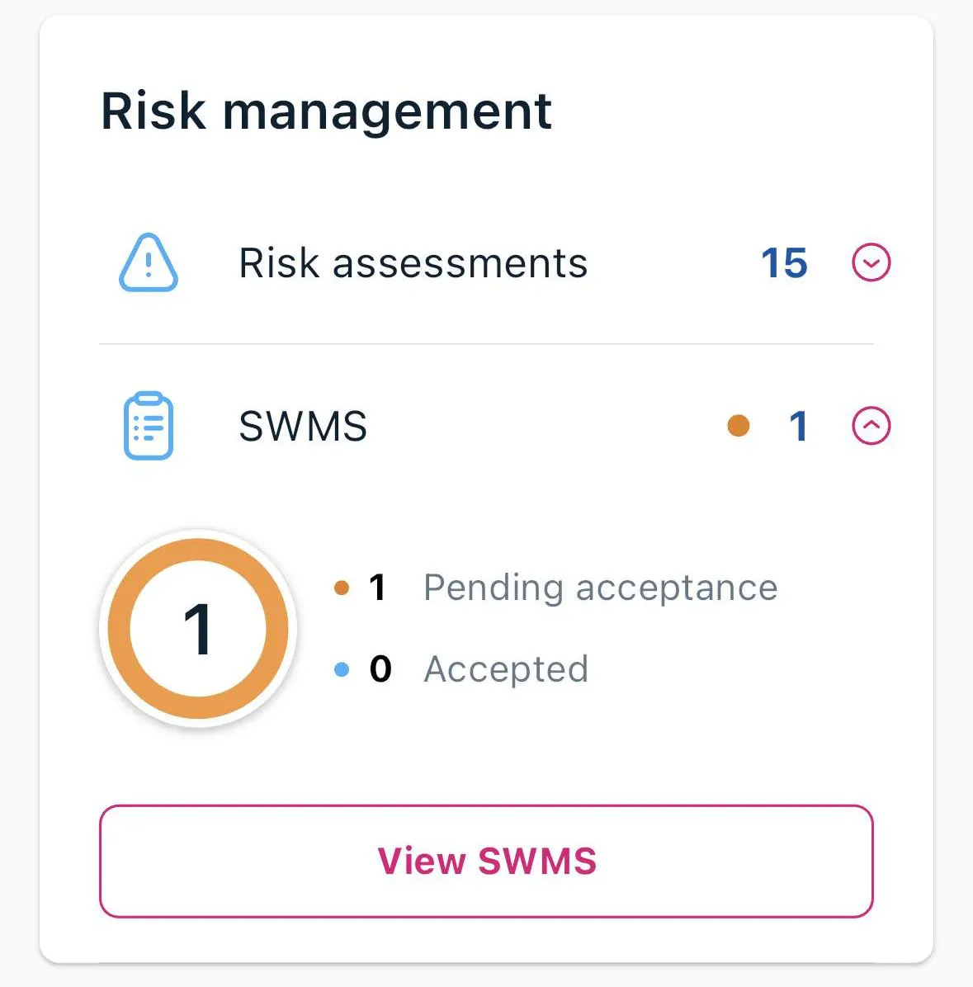Select the Risk assessments row label

point(413,263)
